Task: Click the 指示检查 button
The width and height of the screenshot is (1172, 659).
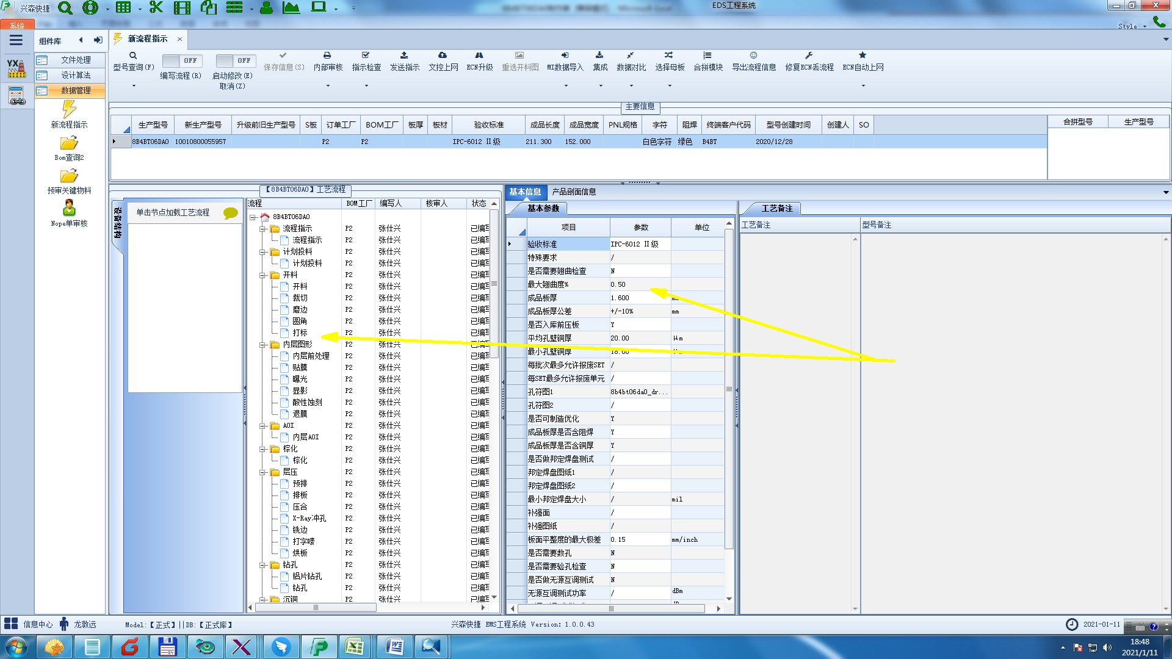Action: (x=366, y=60)
